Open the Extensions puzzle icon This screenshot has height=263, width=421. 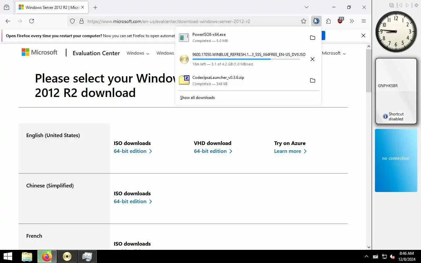coord(328,21)
